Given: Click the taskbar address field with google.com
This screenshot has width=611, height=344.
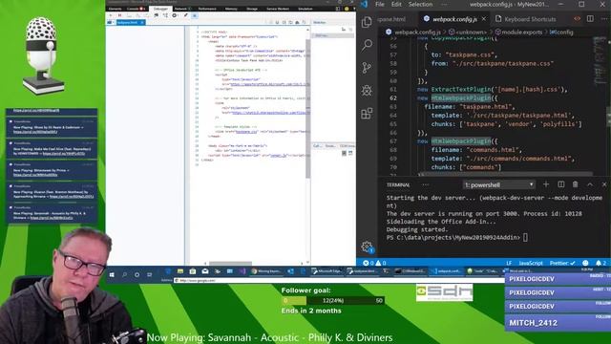Looking at the screenshot, I should click(x=338, y=280).
